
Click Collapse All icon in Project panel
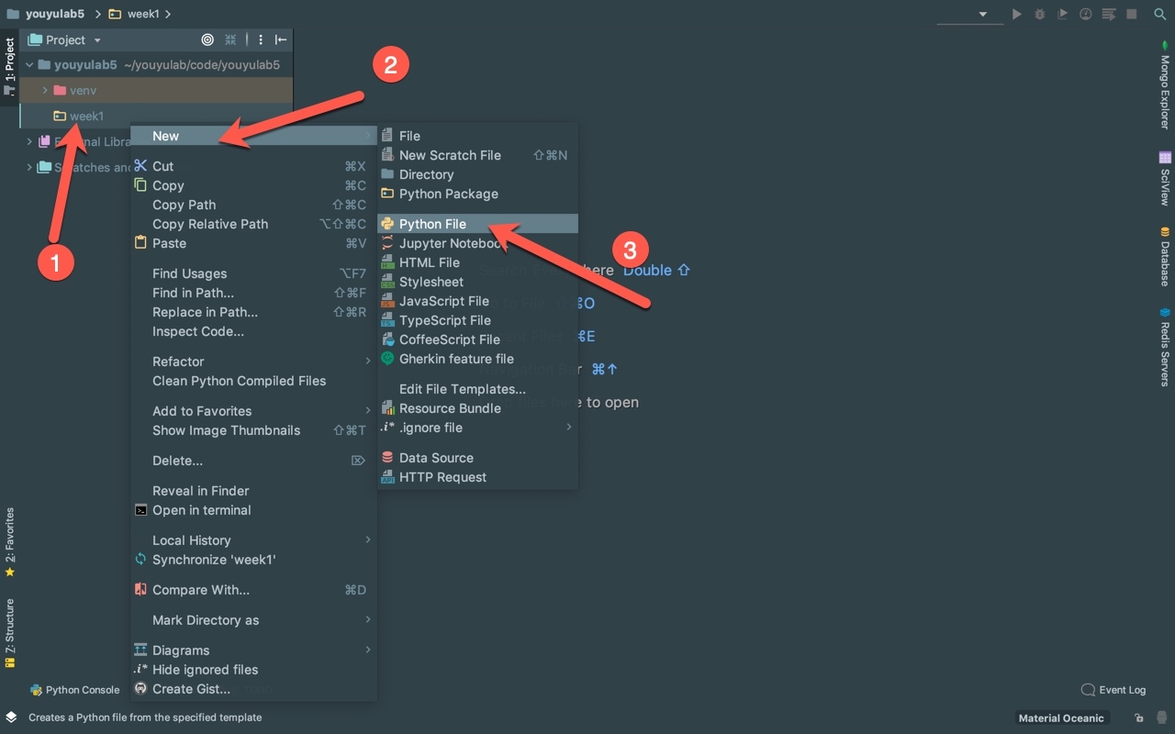coord(230,40)
